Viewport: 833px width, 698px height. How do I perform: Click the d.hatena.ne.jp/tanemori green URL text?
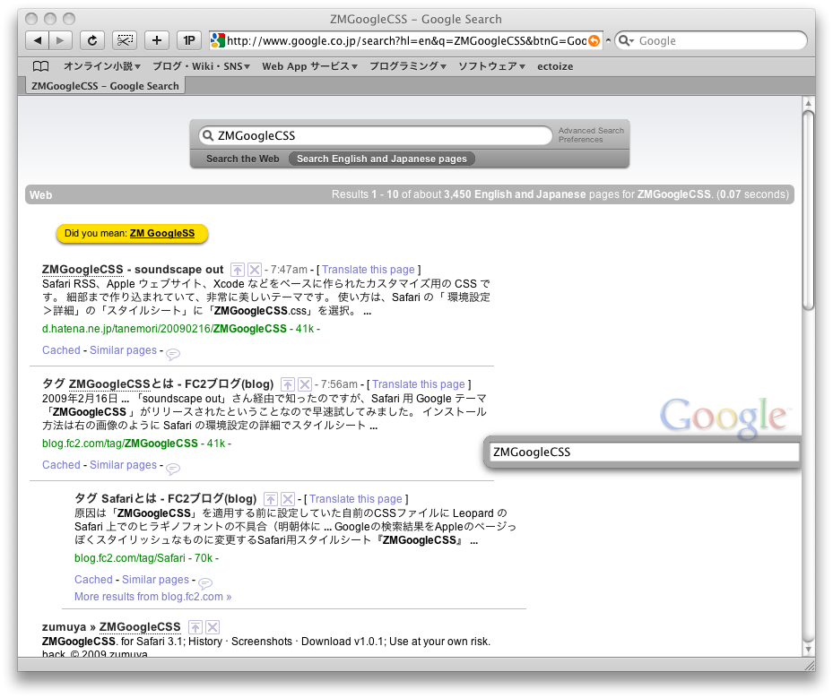click(x=164, y=329)
